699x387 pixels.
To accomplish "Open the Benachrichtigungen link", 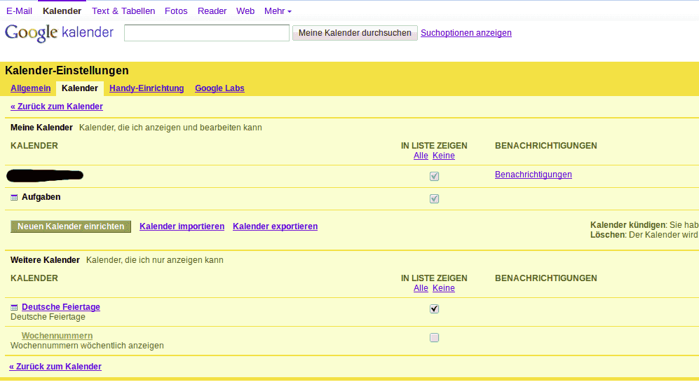I will coord(533,175).
